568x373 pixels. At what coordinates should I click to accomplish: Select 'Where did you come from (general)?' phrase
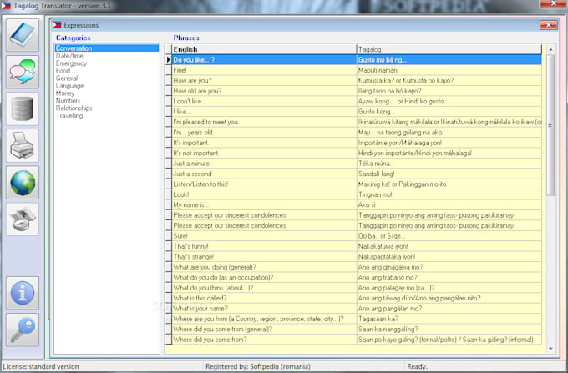[x=264, y=330]
